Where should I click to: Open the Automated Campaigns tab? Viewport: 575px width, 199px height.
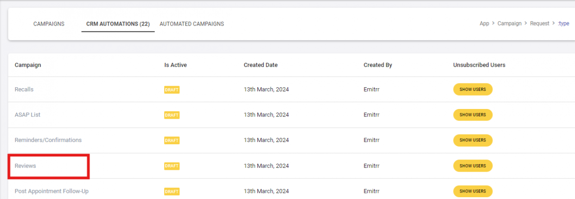(x=192, y=24)
